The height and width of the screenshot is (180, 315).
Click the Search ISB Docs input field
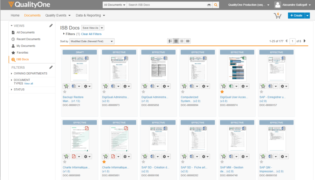click(167, 5)
